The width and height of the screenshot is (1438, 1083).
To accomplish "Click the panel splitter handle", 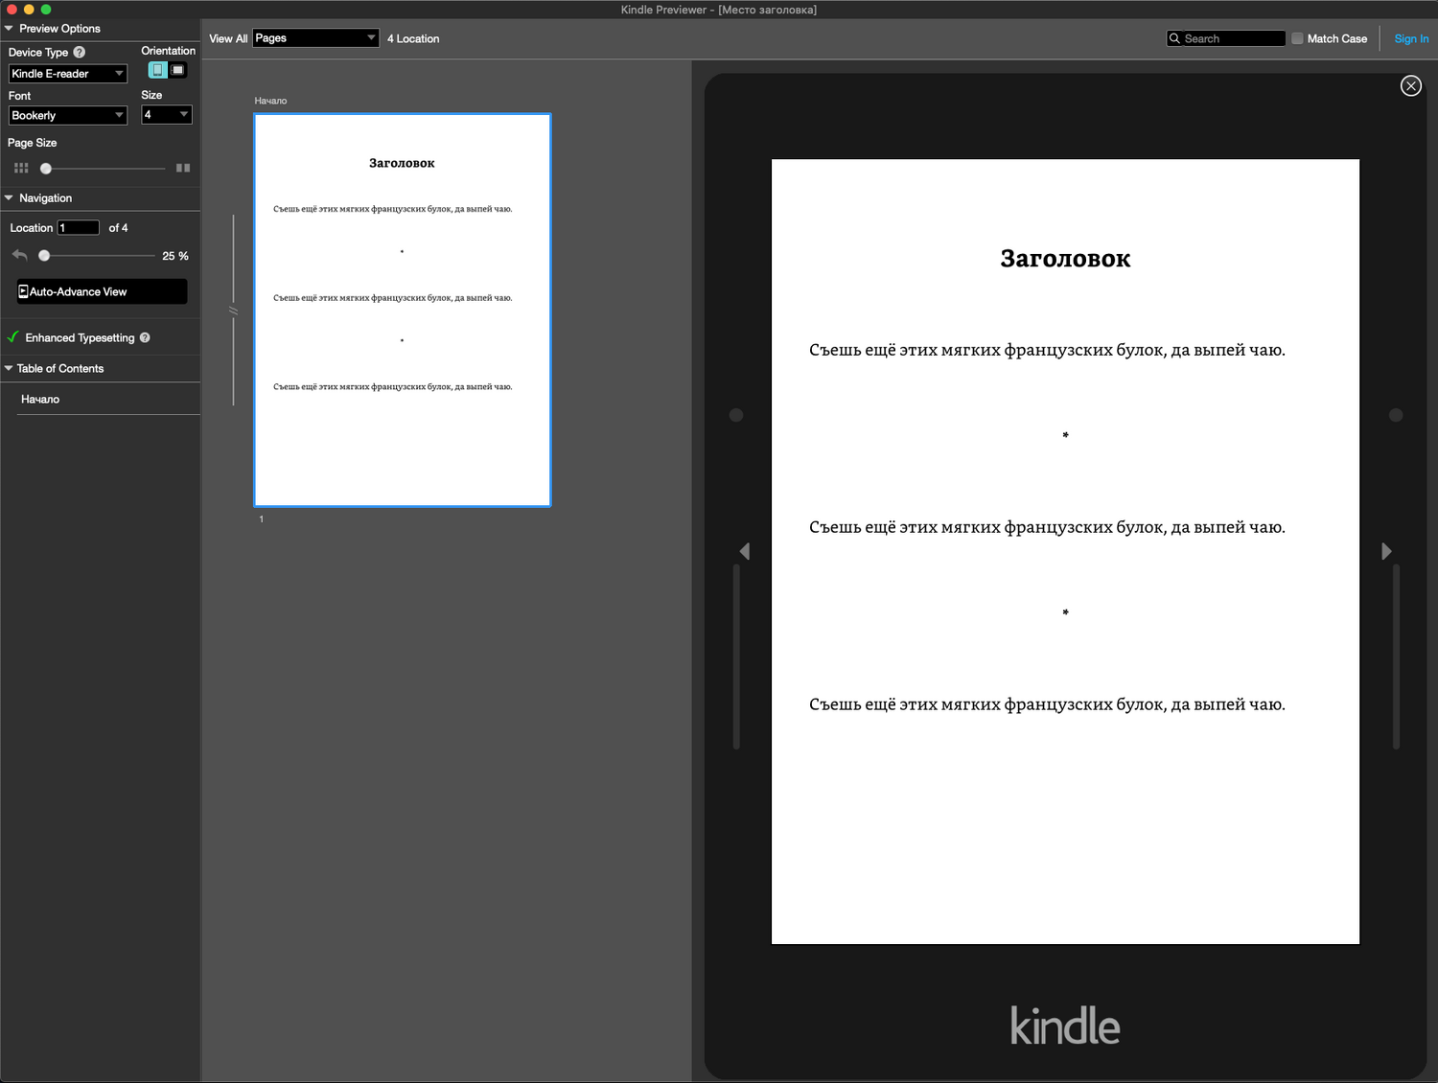I will pyautogui.click(x=233, y=311).
